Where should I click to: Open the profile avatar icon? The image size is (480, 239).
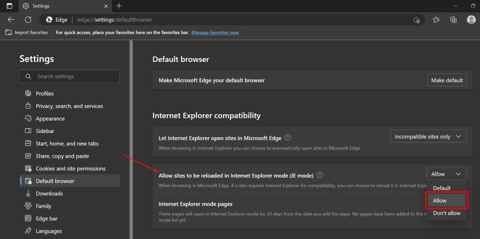[471, 20]
